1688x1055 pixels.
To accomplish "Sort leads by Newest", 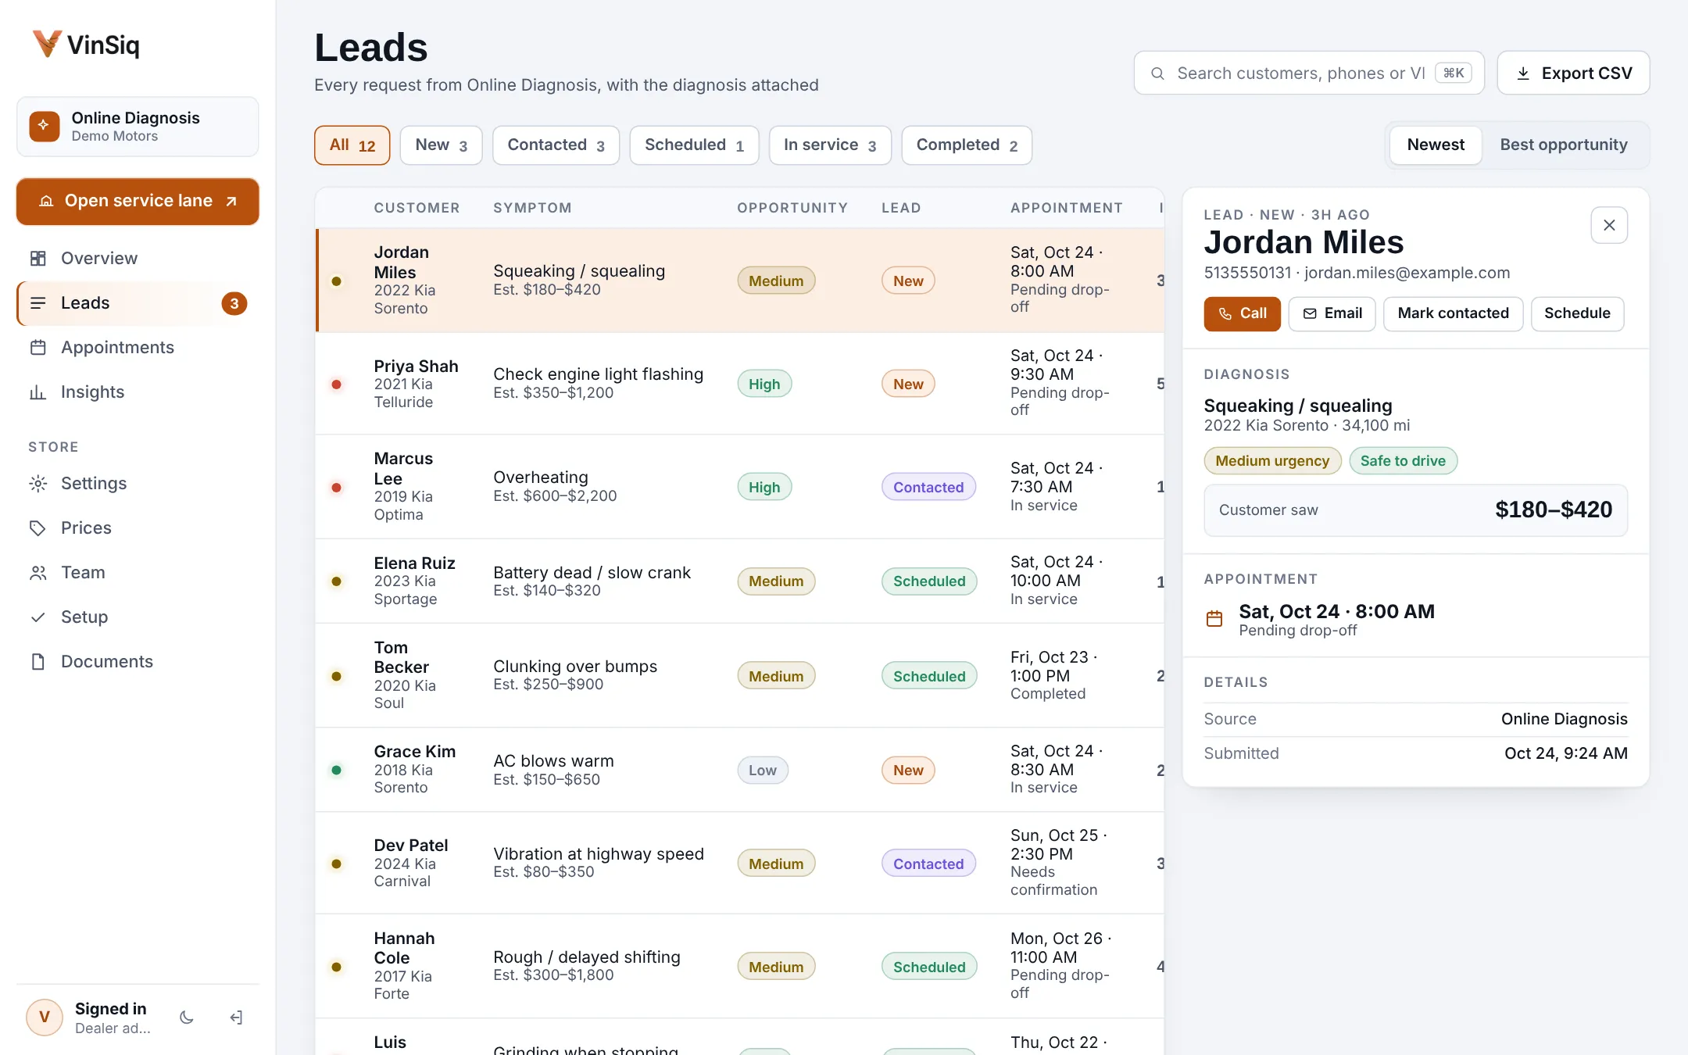I will (1436, 145).
